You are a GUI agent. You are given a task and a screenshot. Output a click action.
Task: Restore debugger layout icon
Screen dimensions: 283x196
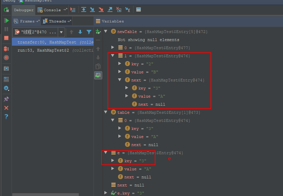[x=6, y=79]
